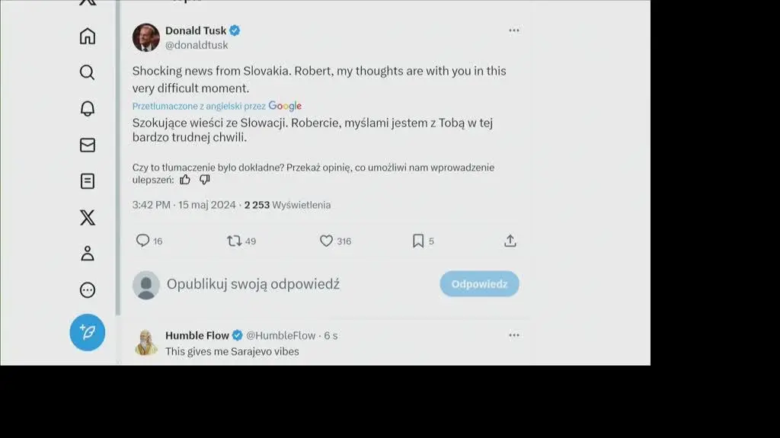Like Donald Tusk's post
This screenshot has height=438, width=780.
tap(327, 241)
